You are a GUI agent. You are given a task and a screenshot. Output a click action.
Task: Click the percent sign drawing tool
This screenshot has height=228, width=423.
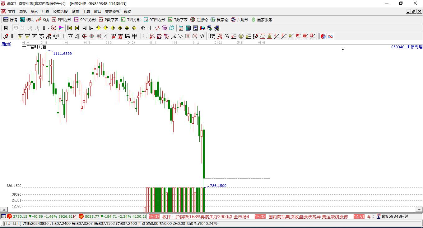pos(226,36)
